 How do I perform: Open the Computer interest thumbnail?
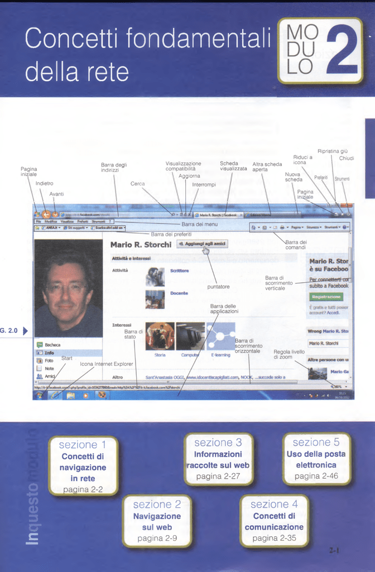click(190, 336)
